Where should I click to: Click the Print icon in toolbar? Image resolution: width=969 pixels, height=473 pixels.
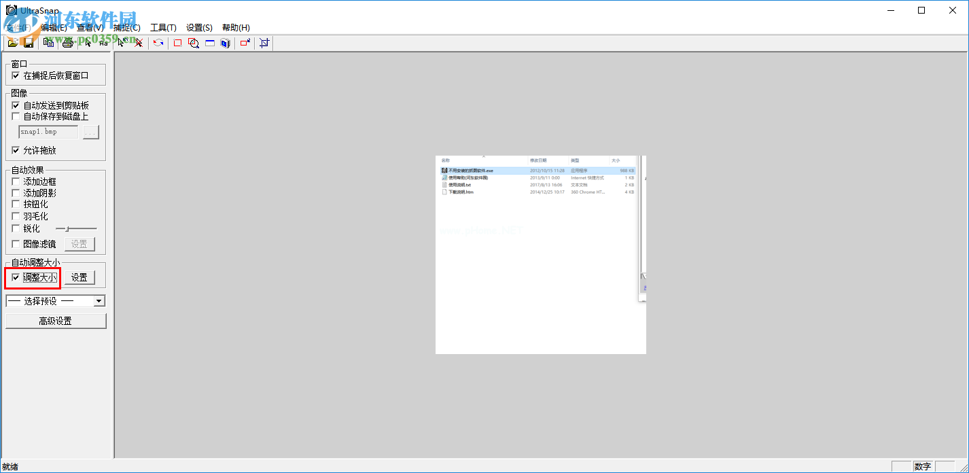pos(67,43)
